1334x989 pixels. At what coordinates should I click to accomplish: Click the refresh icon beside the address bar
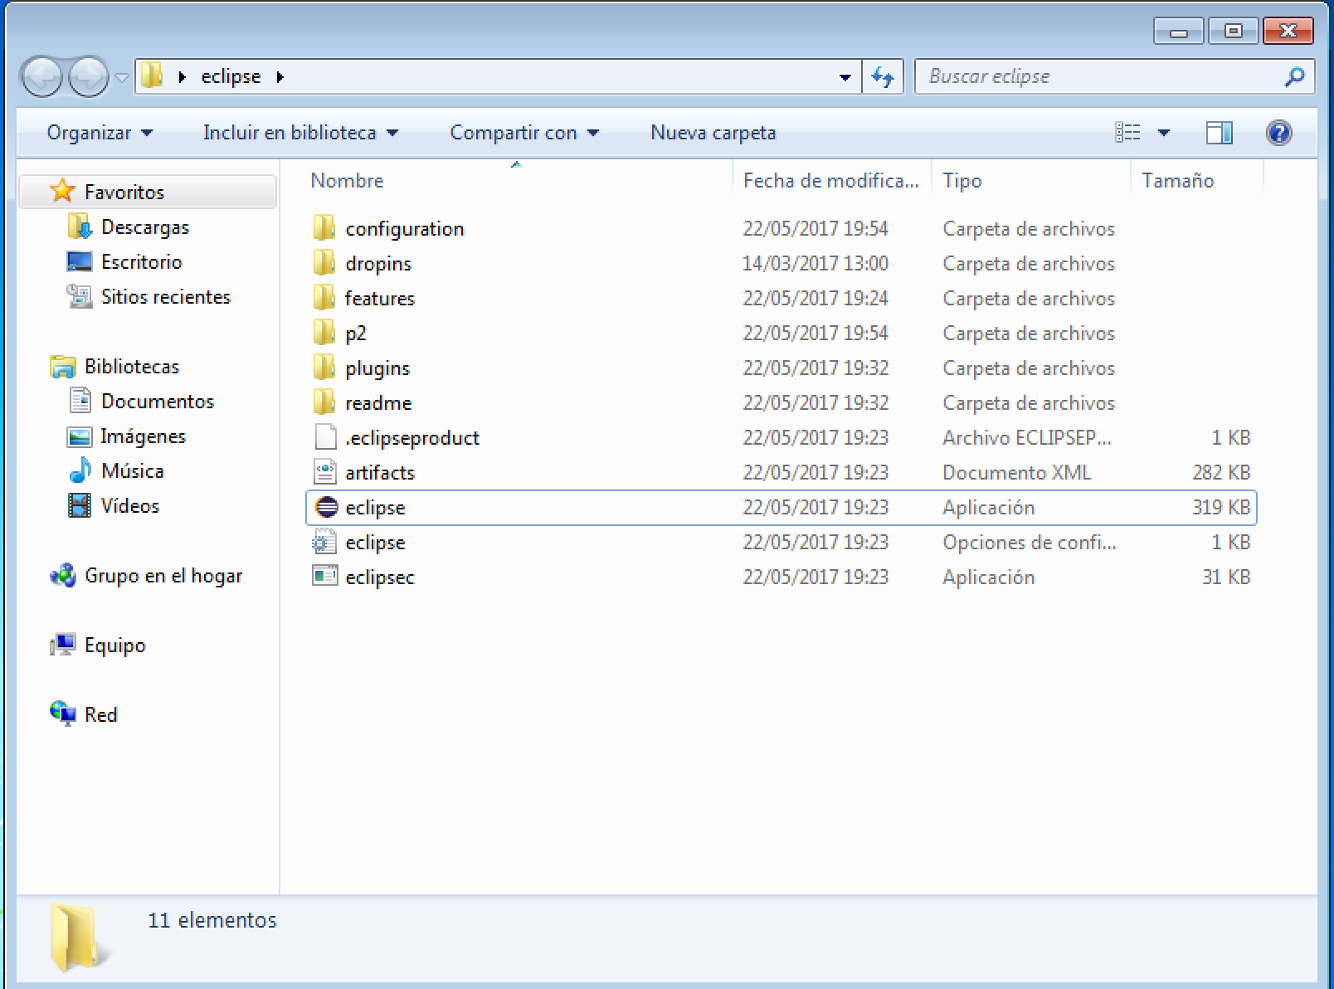click(883, 76)
